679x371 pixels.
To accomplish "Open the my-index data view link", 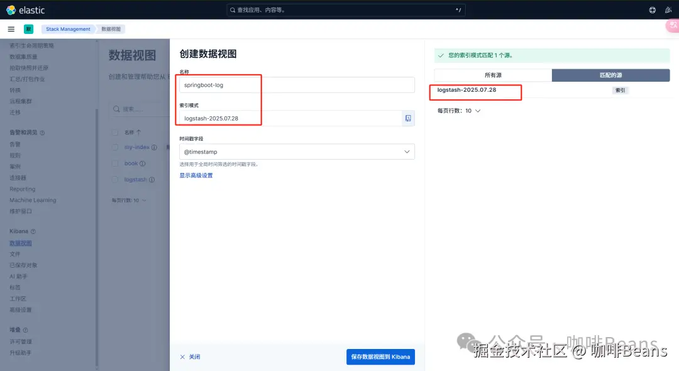I will point(137,147).
